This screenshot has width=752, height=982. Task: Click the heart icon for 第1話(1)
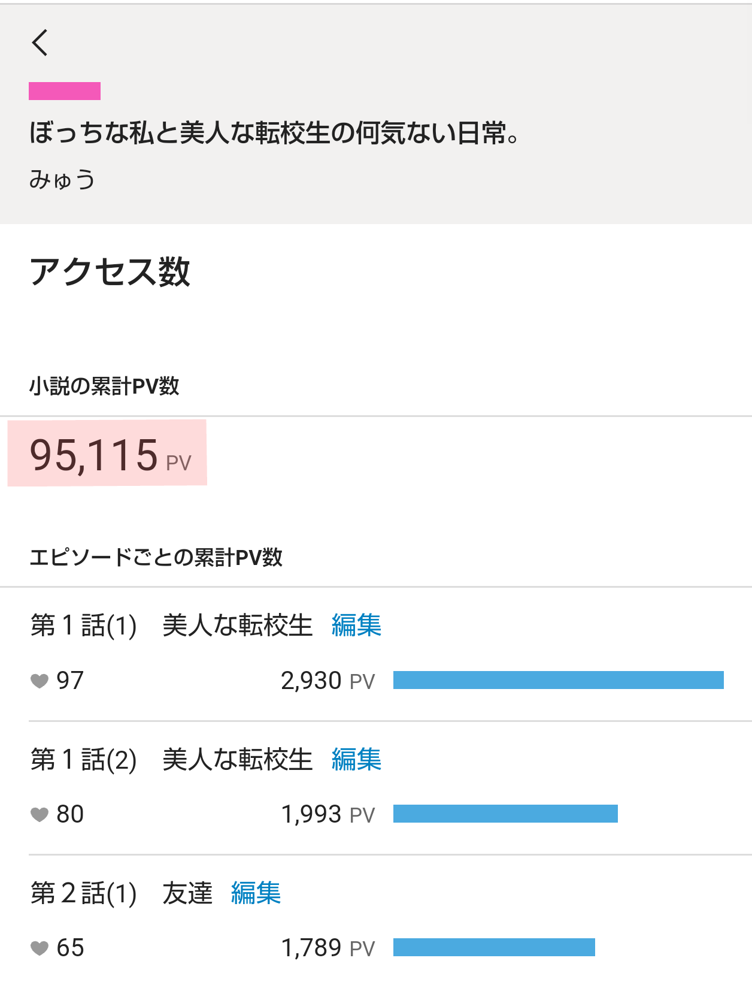pyautogui.click(x=40, y=681)
